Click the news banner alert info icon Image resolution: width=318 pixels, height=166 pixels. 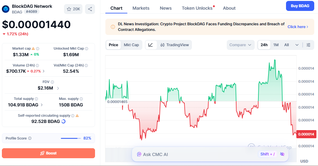tap(113, 27)
